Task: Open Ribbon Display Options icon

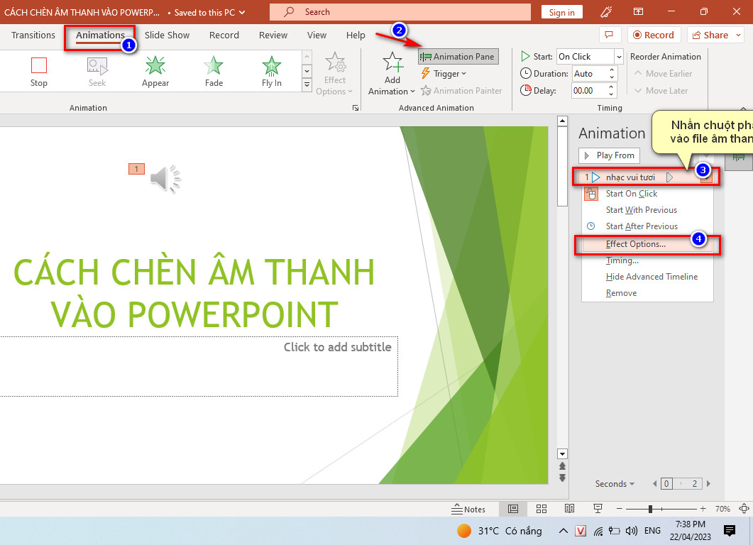Action: 638,12
